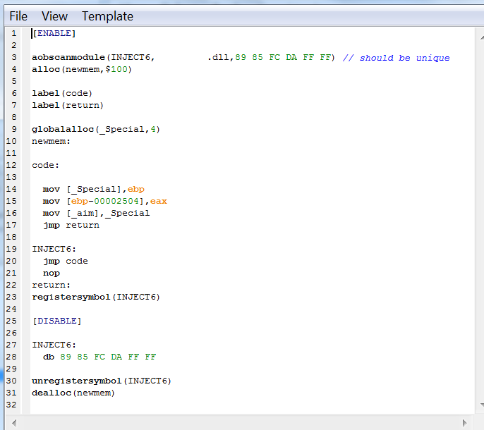Image resolution: width=484 pixels, height=430 pixels.
Task: Open the View menu
Action: click(54, 16)
